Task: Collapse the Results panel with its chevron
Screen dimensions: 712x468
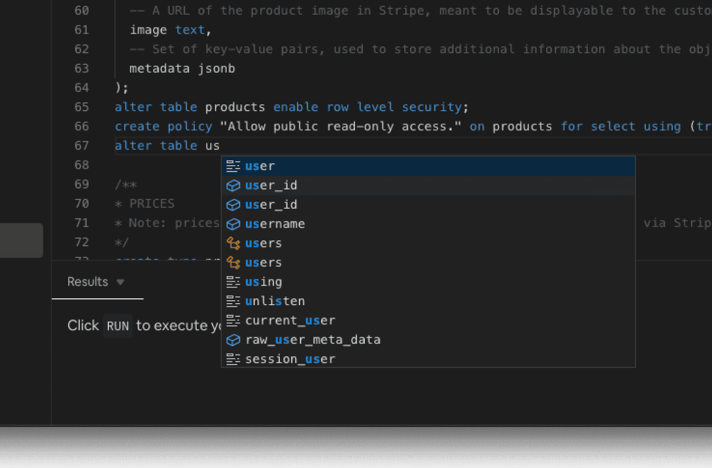Action: point(120,282)
